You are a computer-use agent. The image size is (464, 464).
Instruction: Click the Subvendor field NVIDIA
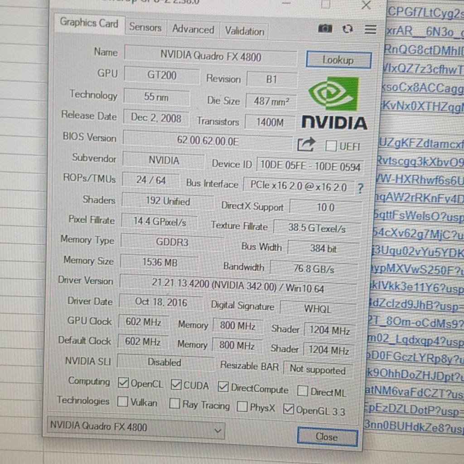click(x=164, y=160)
